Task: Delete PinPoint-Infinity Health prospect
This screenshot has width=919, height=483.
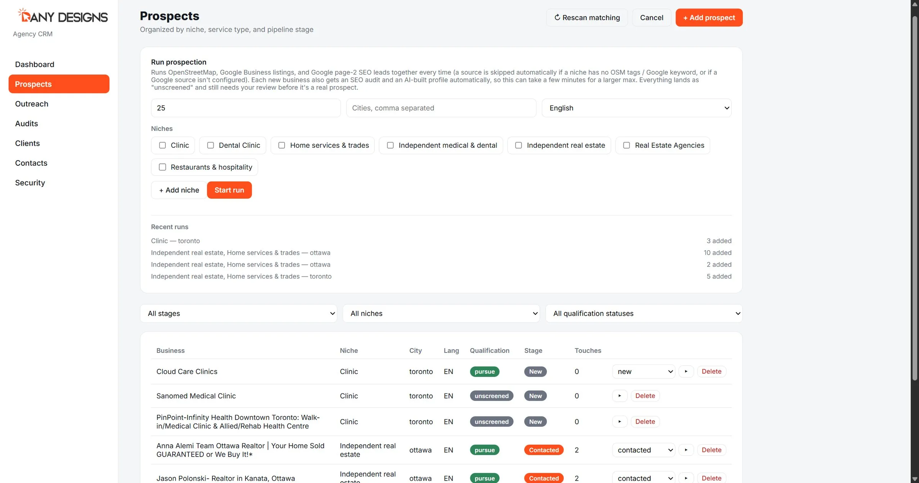Action: pyautogui.click(x=645, y=421)
